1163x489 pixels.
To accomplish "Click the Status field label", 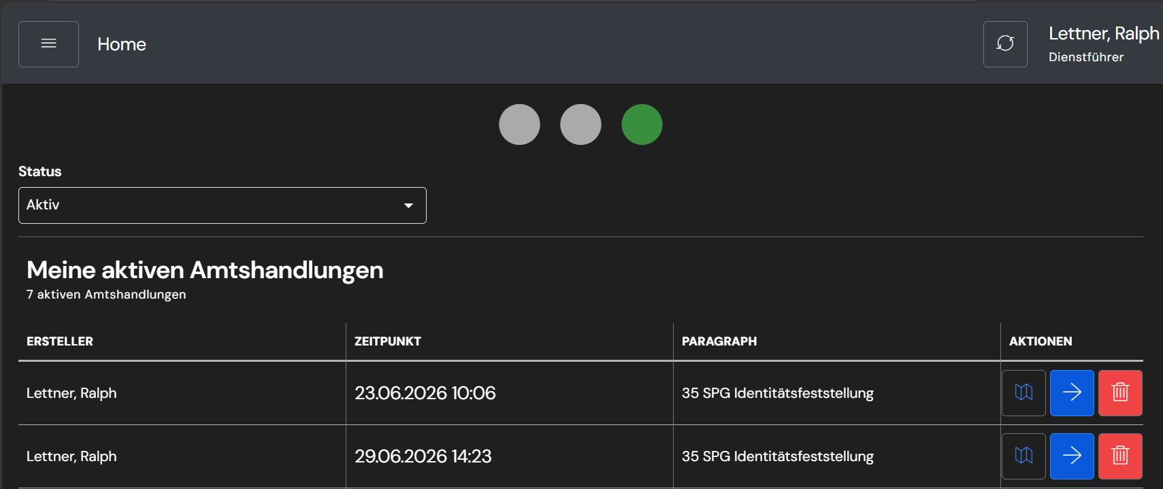I will point(40,171).
